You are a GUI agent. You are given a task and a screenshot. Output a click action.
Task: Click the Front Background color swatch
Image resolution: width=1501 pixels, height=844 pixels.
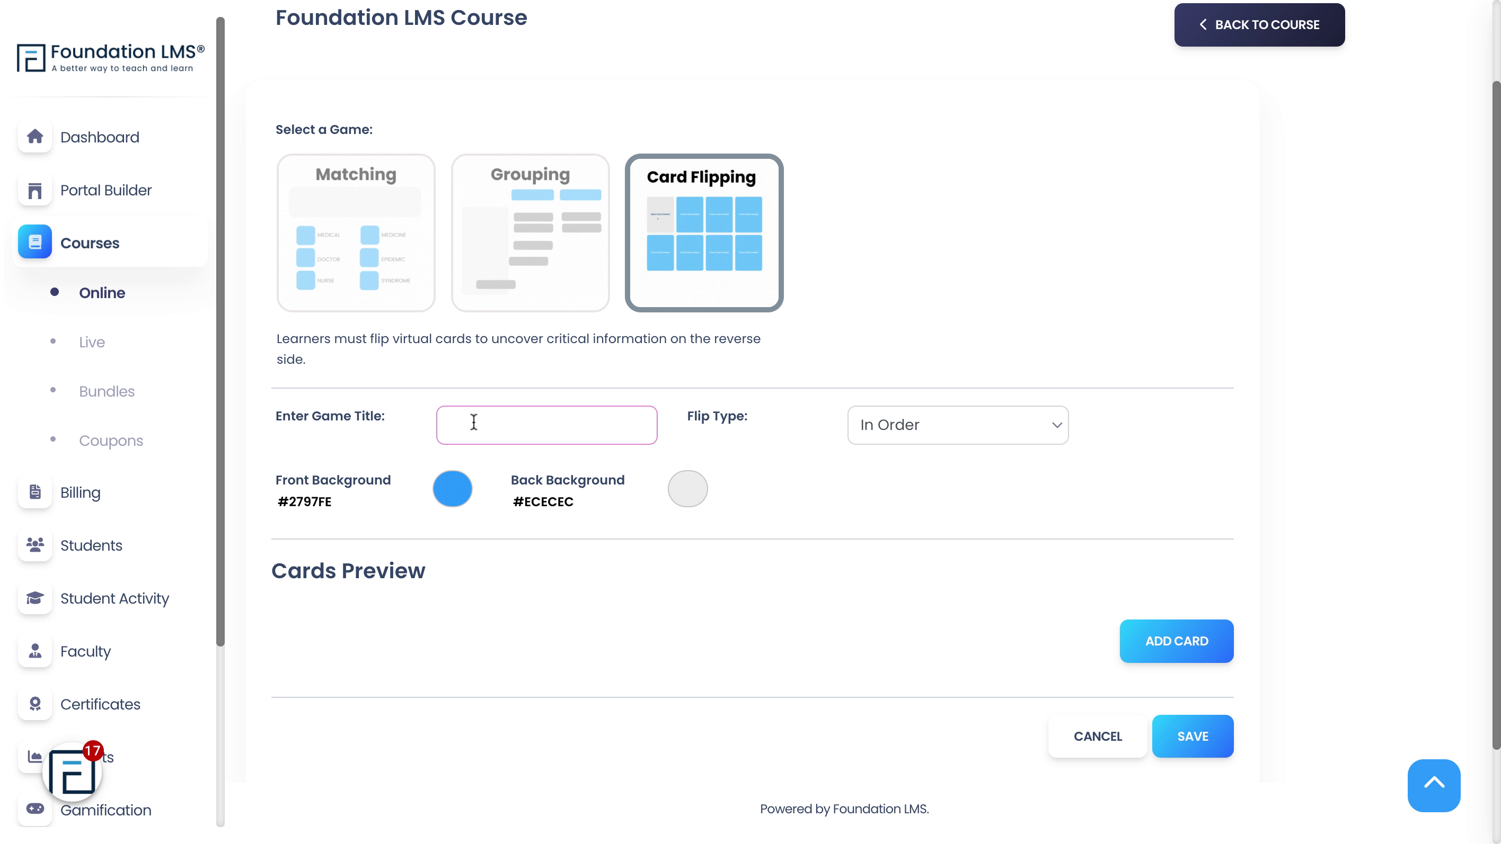pos(452,488)
